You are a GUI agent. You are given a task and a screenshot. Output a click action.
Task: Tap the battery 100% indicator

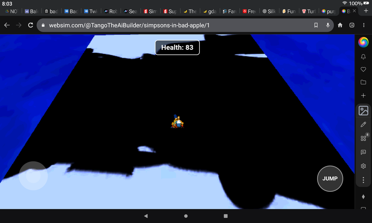[x=359, y=3]
